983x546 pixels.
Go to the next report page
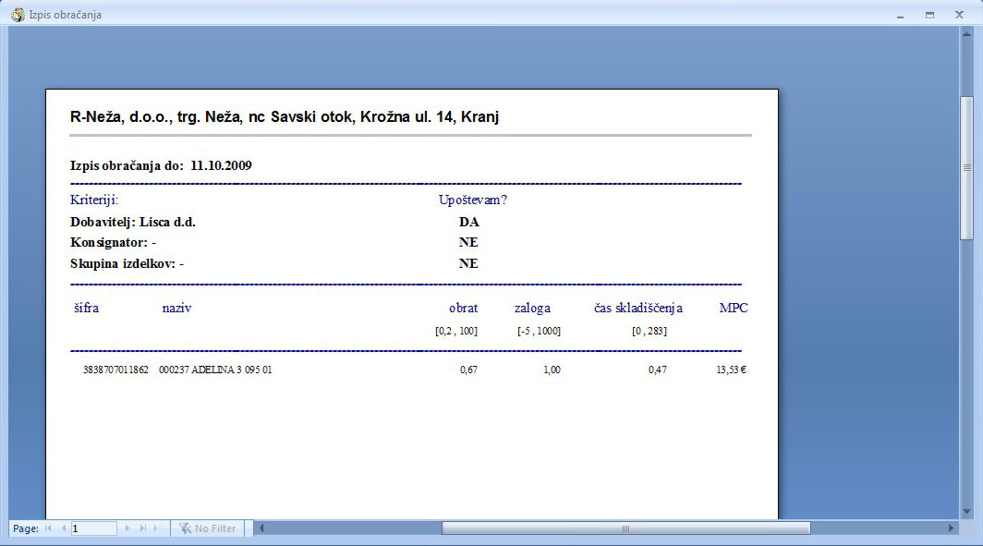128,528
